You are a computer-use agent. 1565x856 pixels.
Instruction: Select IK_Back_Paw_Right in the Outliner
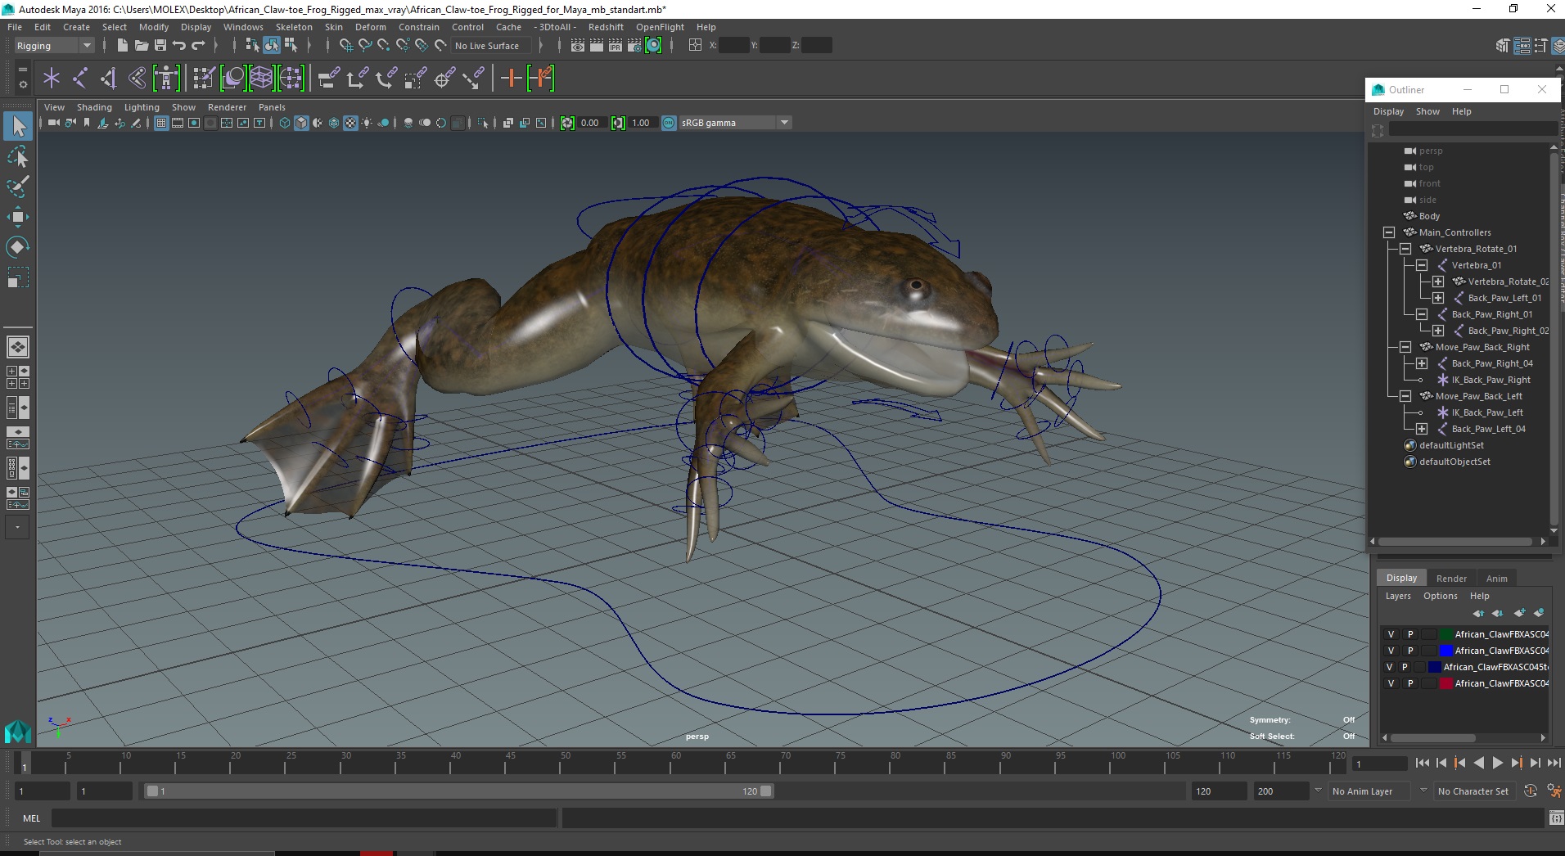tap(1491, 380)
